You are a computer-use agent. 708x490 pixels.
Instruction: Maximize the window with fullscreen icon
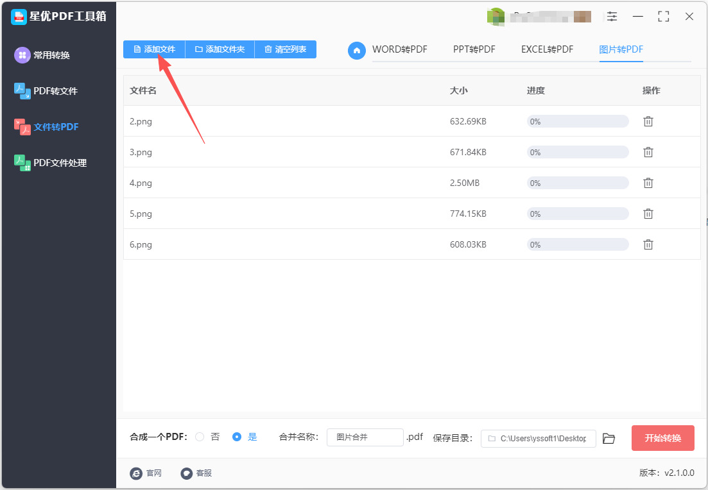[x=663, y=17]
